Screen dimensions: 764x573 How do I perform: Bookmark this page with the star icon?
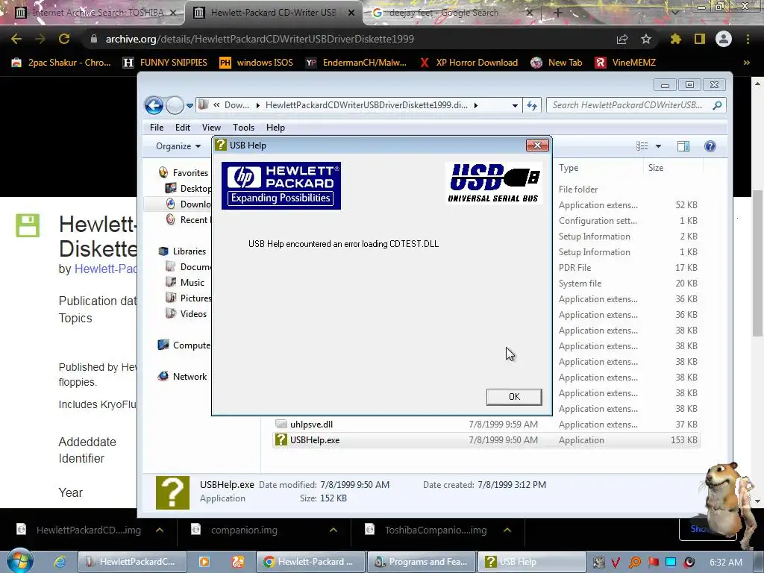[x=646, y=39]
